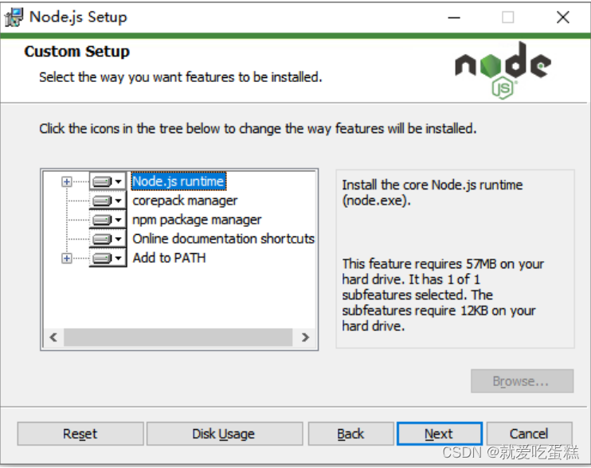591x468 pixels.
Task: Minimize the Node.js Setup window
Action: (454, 18)
